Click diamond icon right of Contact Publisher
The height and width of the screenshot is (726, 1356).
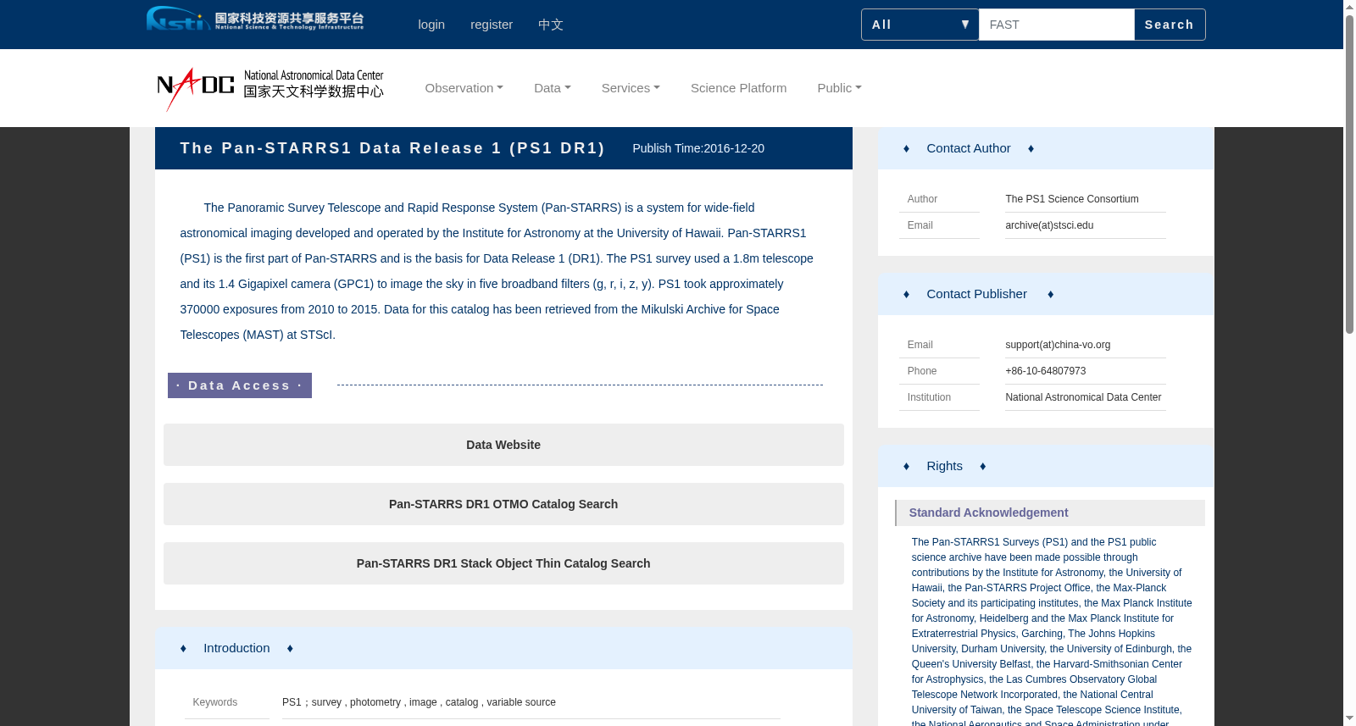tap(1050, 294)
